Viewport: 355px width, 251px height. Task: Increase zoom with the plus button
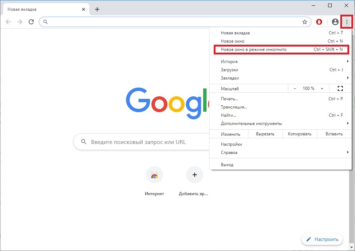pyautogui.click(x=322, y=88)
